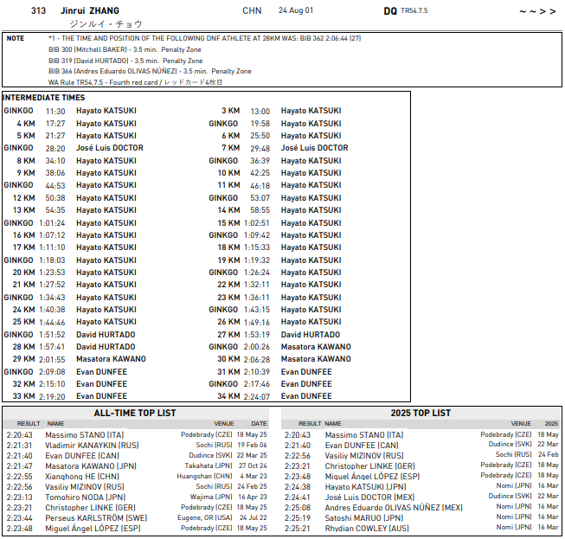Click Vladimir KANAYKIN in all-time list
The height and width of the screenshot is (539, 565).
coord(92,445)
